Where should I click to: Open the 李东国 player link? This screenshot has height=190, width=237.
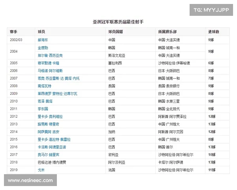[x=43, y=109]
